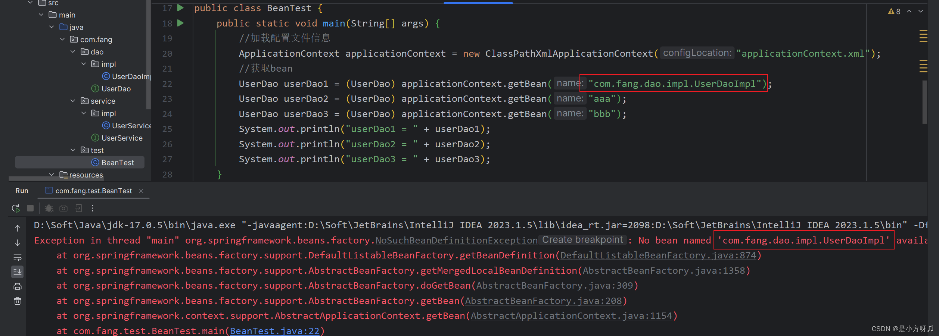
Task: Select the resources folder row
Action: [81, 175]
